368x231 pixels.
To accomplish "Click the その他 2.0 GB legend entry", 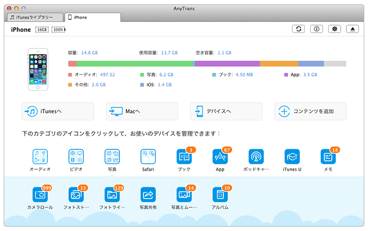I will [87, 85].
